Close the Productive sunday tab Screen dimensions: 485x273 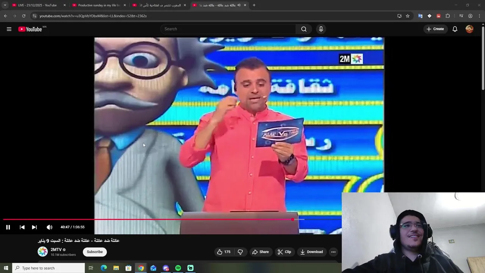point(125,5)
